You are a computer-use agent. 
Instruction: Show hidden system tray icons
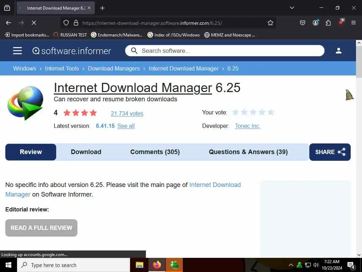[x=291, y=265]
